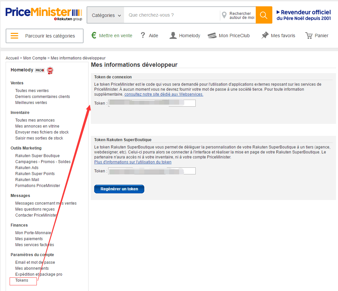The image size is (338, 291).
Task: Go to Mon PriceClub
Action: [x=234, y=36]
